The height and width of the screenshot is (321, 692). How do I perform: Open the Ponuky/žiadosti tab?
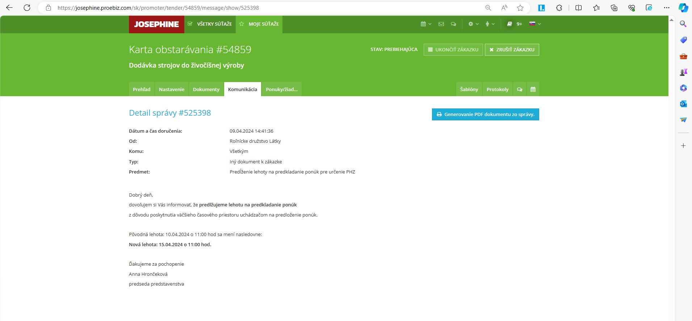click(x=281, y=89)
